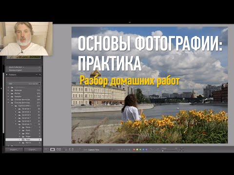This screenshot has height=175, width=234.
Task: Expand Занятие 1 folder arrow
Action: pyautogui.click(x=16, y=109)
